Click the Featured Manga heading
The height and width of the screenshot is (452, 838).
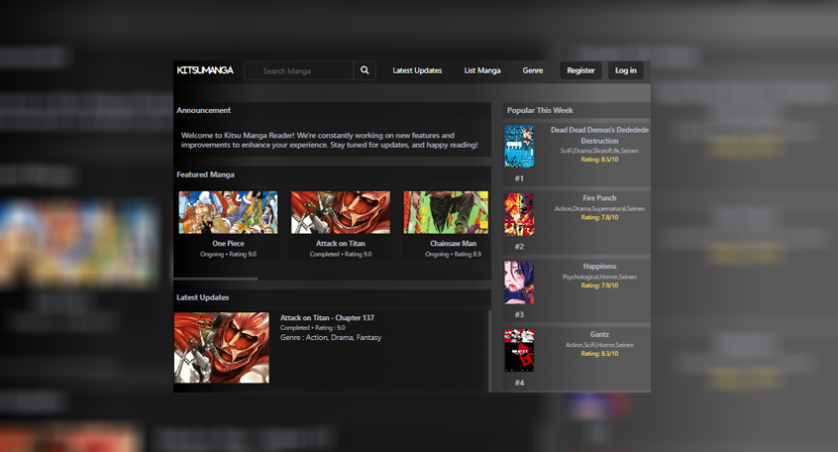[x=205, y=174]
